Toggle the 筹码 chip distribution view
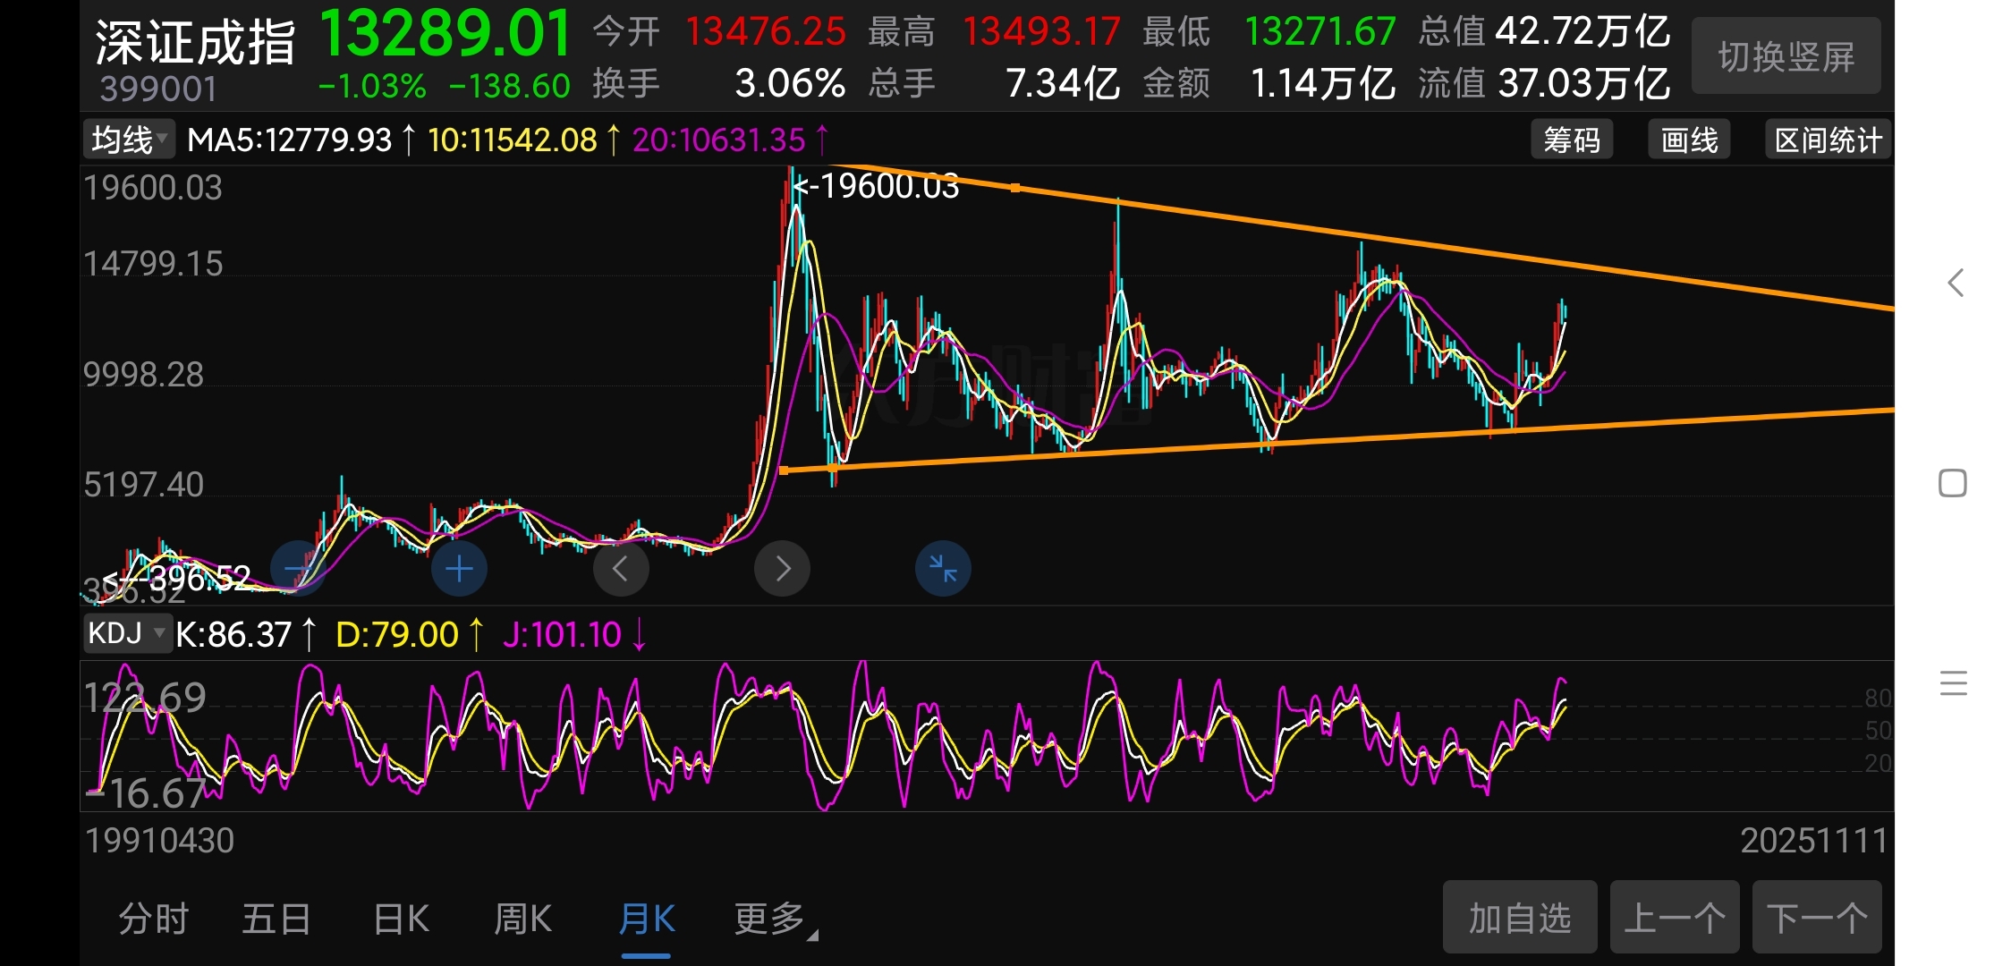This screenshot has width=2011, height=966. 1572,140
